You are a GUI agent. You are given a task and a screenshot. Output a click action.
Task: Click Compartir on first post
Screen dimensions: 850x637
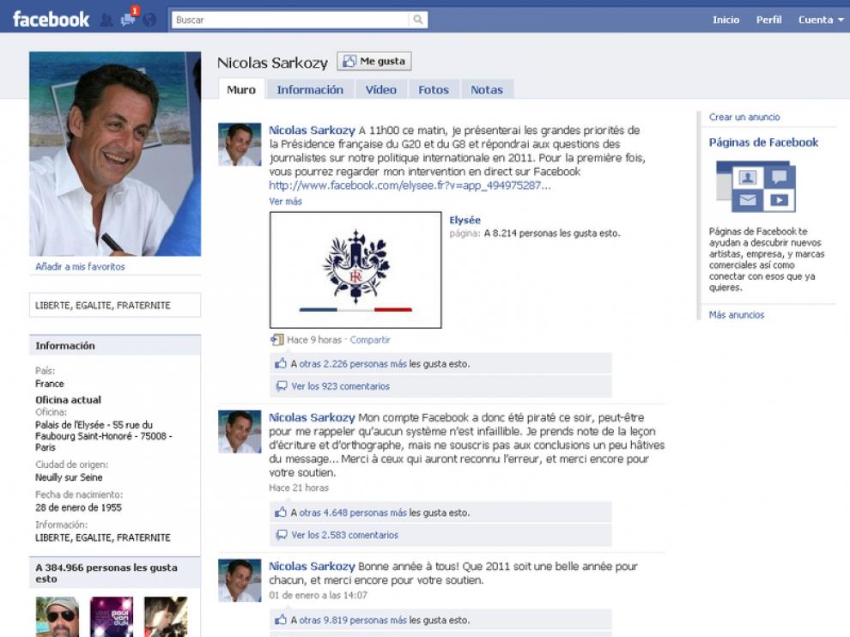click(370, 340)
